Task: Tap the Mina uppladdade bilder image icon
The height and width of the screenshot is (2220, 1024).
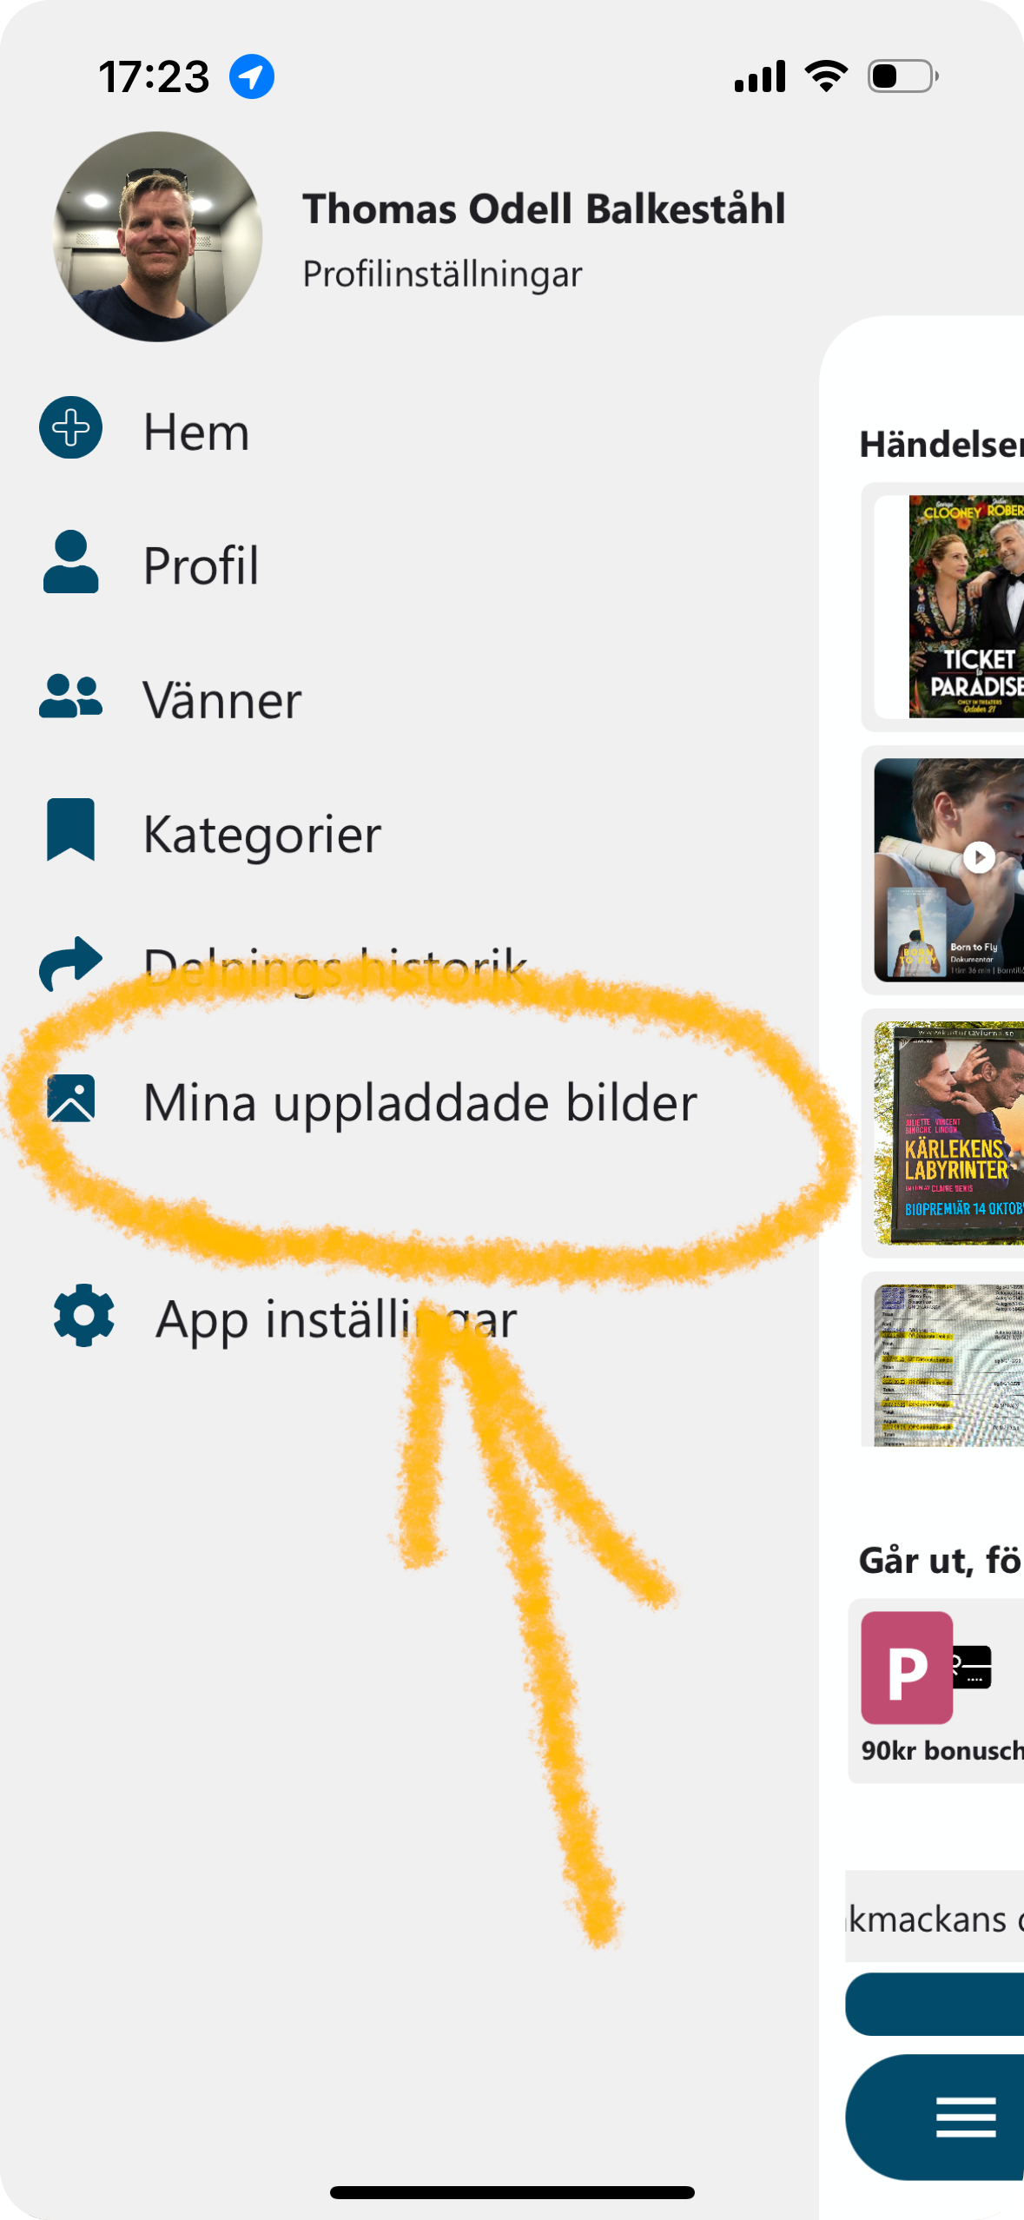Action: coord(70,1099)
